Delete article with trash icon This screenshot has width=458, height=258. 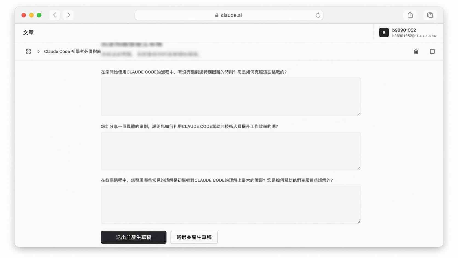click(416, 51)
